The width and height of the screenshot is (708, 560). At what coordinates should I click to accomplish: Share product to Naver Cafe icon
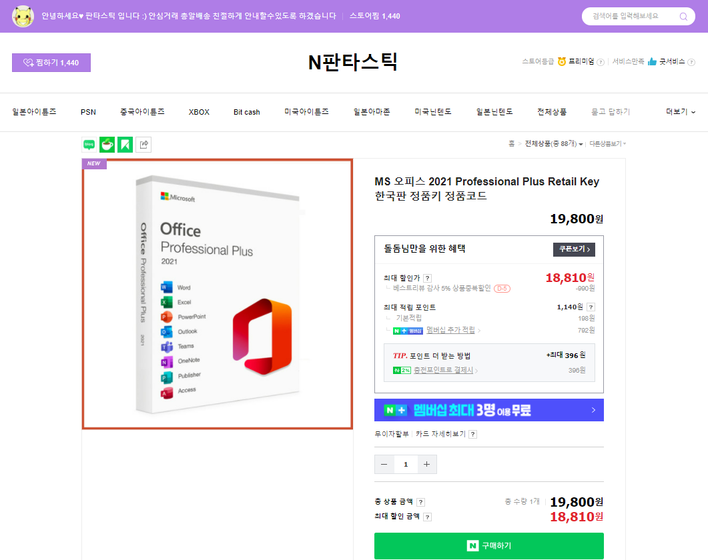(x=107, y=145)
